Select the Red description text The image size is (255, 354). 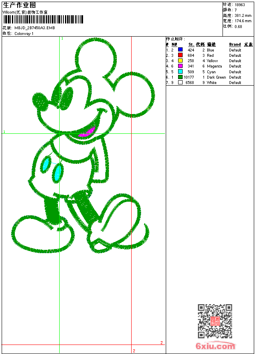210,56
